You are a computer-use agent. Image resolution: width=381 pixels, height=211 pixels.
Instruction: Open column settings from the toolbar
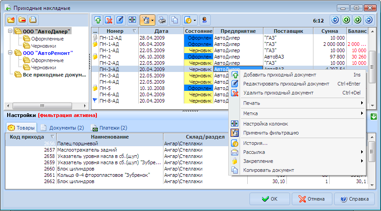[132, 20]
